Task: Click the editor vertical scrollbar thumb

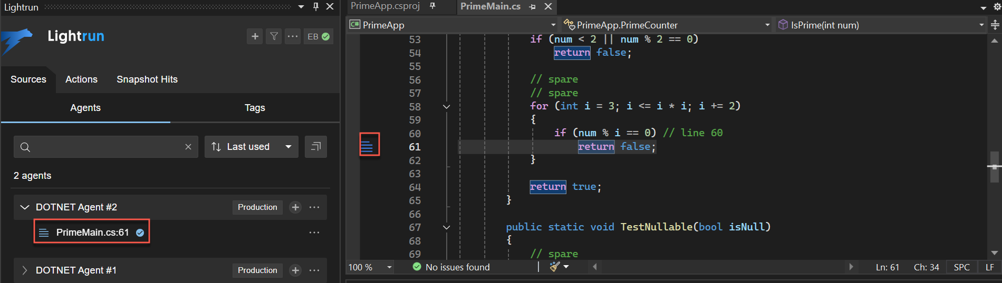Action: pyautogui.click(x=994, y=167)
